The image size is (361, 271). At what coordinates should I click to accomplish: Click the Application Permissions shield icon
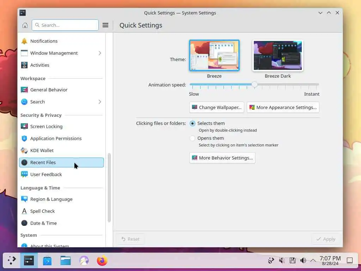24,138
